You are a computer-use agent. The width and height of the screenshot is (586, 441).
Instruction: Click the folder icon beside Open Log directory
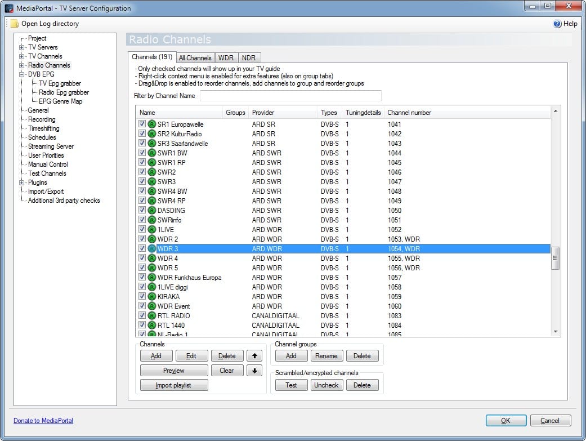tap(14, 24)
